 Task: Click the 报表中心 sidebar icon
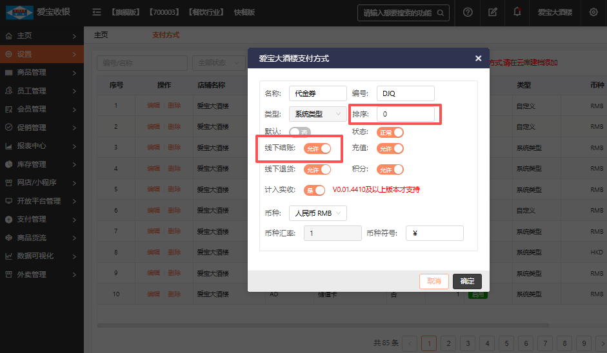pos(9,146)
